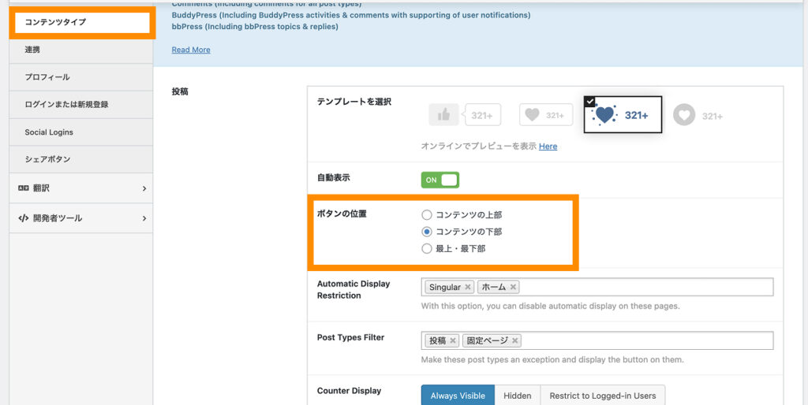
Task: Expand the 開発者ツール sidebar menu
Action: [81, 218]
